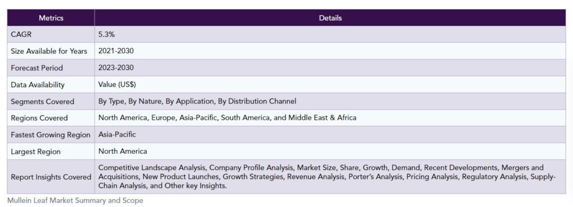Click the 2023-2030 forecast value

(x=116, y=68)
